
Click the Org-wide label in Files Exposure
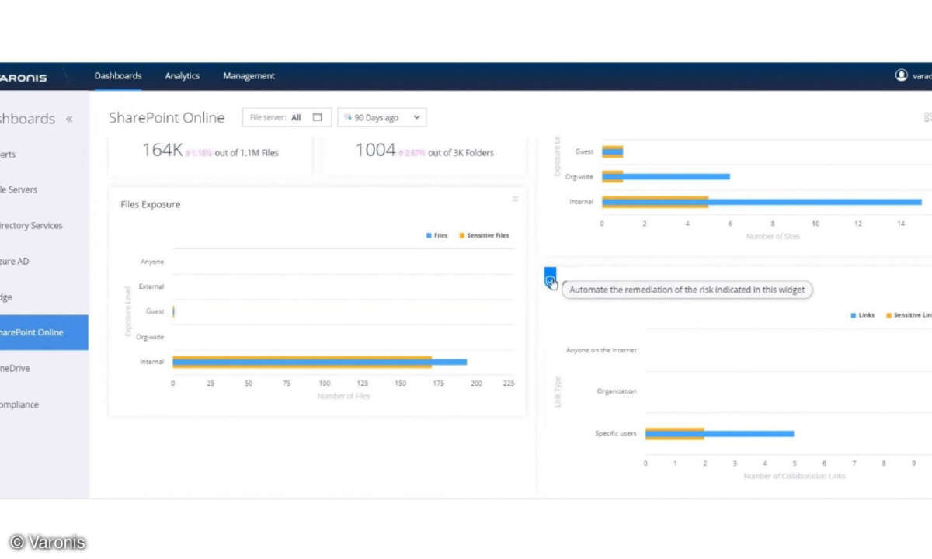click(149, 337)
